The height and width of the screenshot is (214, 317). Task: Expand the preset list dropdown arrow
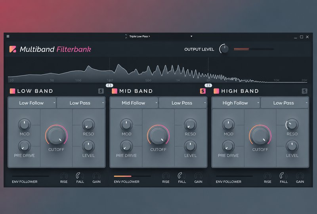click(191, 36)
